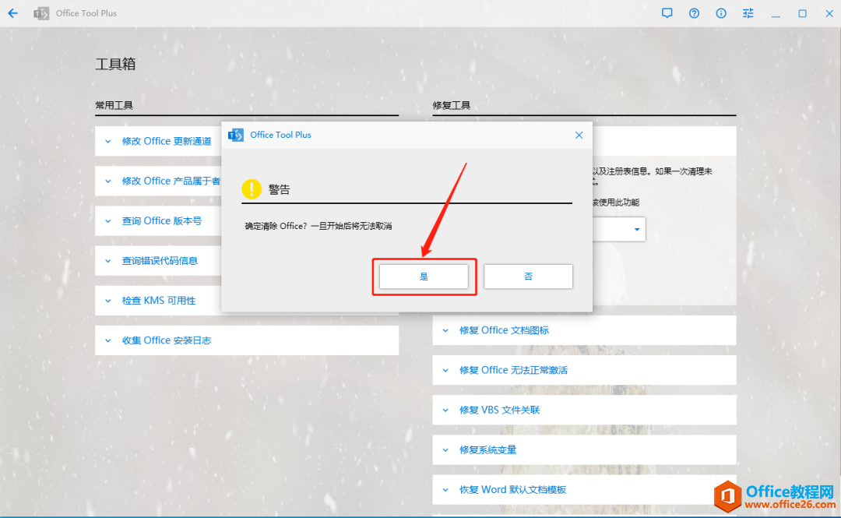Close the warning dialog with X
Screen dimensions: 841x518
coord(579,135)
